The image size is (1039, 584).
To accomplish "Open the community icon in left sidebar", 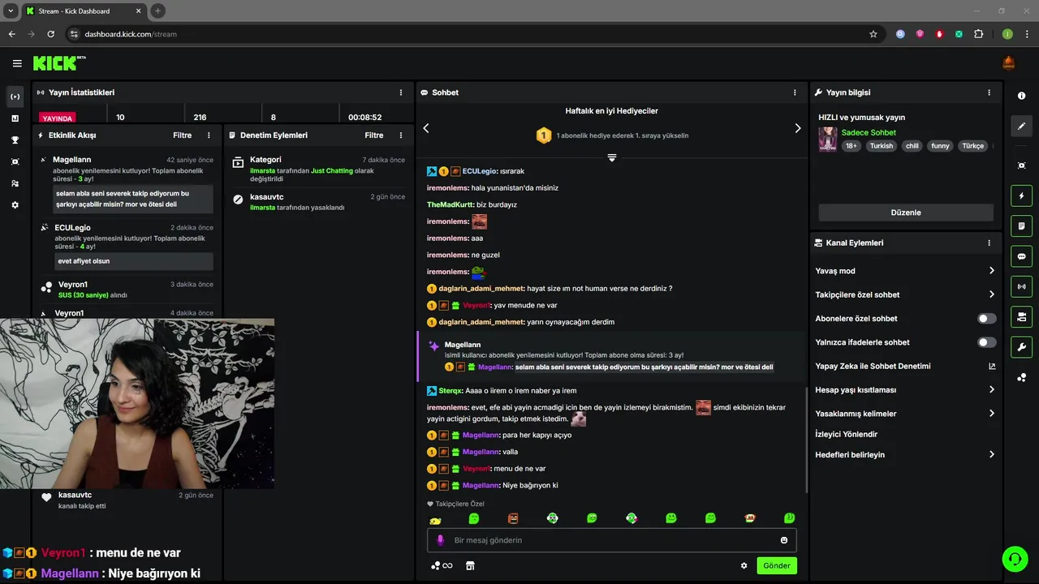I will (15, 183).
